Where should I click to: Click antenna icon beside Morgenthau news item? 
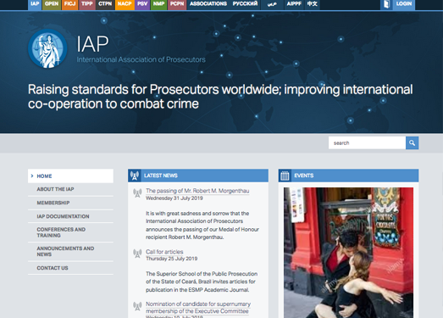coord(137,193)
